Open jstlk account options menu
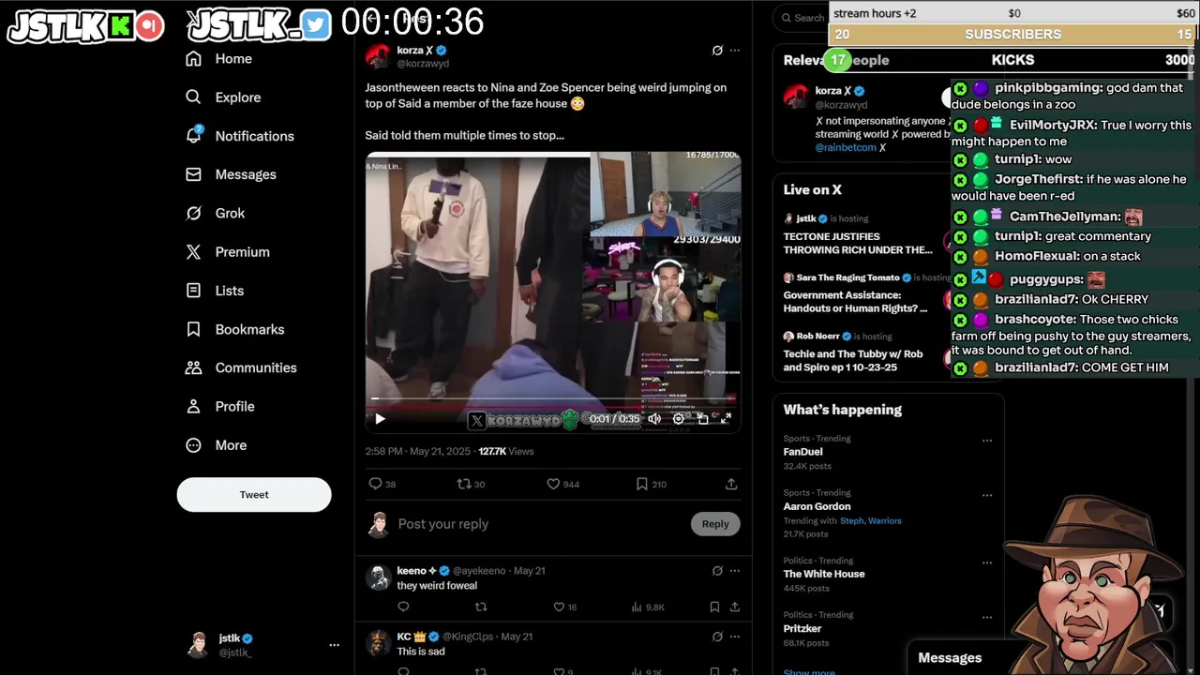The image size is (1200, 675). [x=334, y=645]
